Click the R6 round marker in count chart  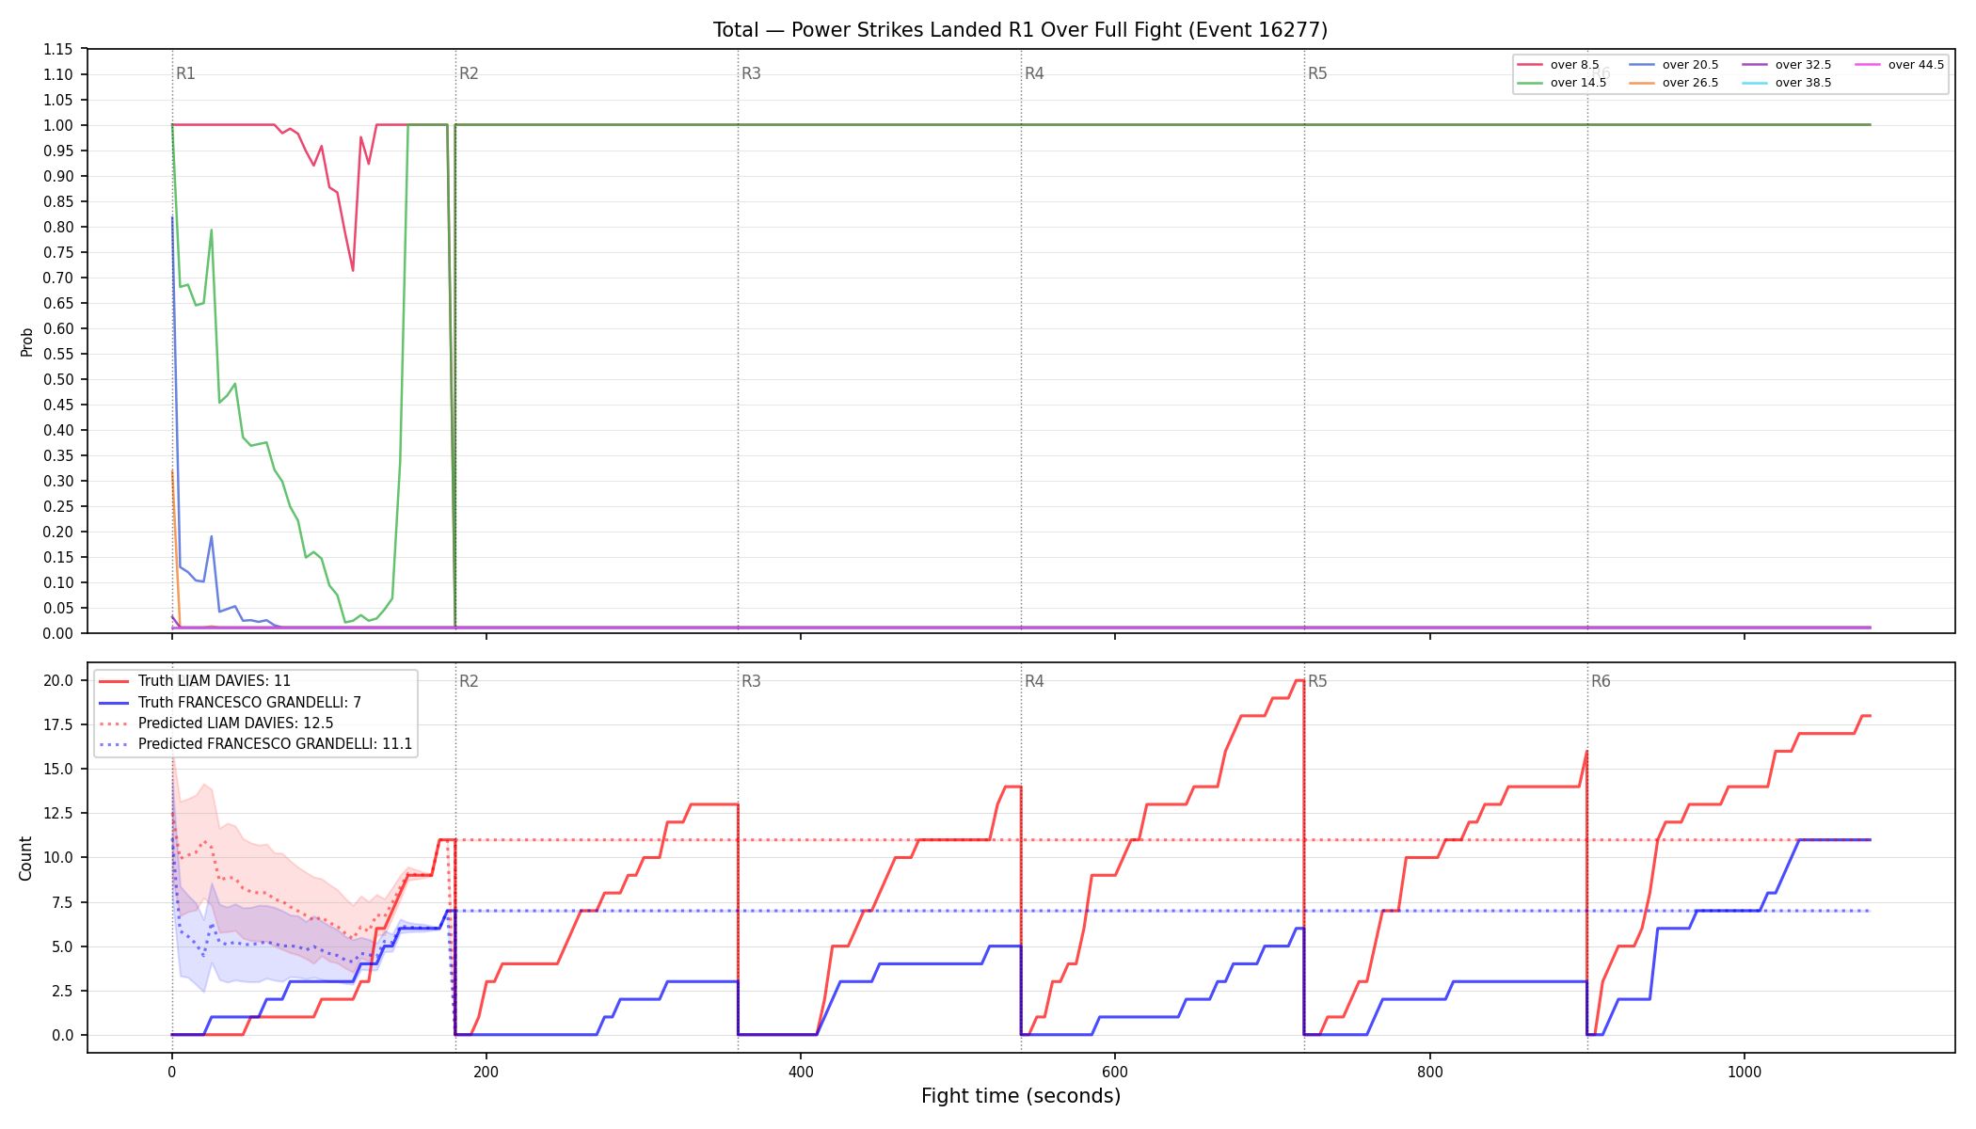coord(1601,681)
